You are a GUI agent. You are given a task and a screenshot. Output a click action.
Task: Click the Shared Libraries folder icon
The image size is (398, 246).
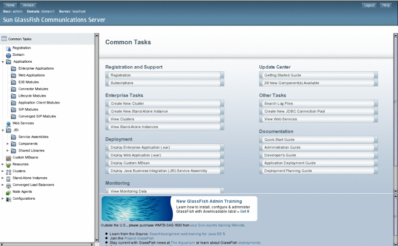tap(13, 151)
